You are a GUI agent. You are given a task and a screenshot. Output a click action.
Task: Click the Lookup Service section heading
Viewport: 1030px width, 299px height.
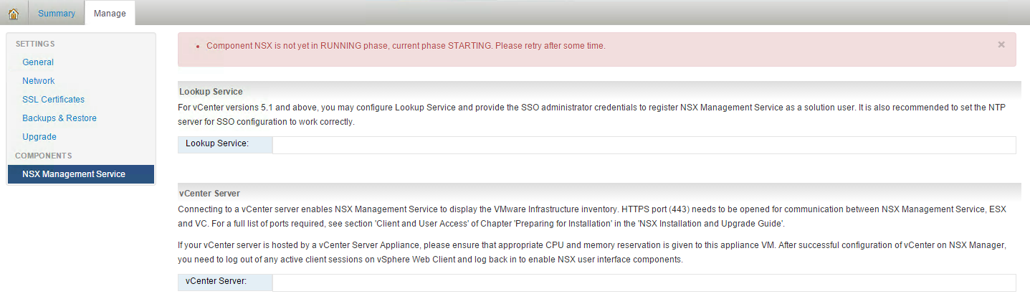pos(211,92)
